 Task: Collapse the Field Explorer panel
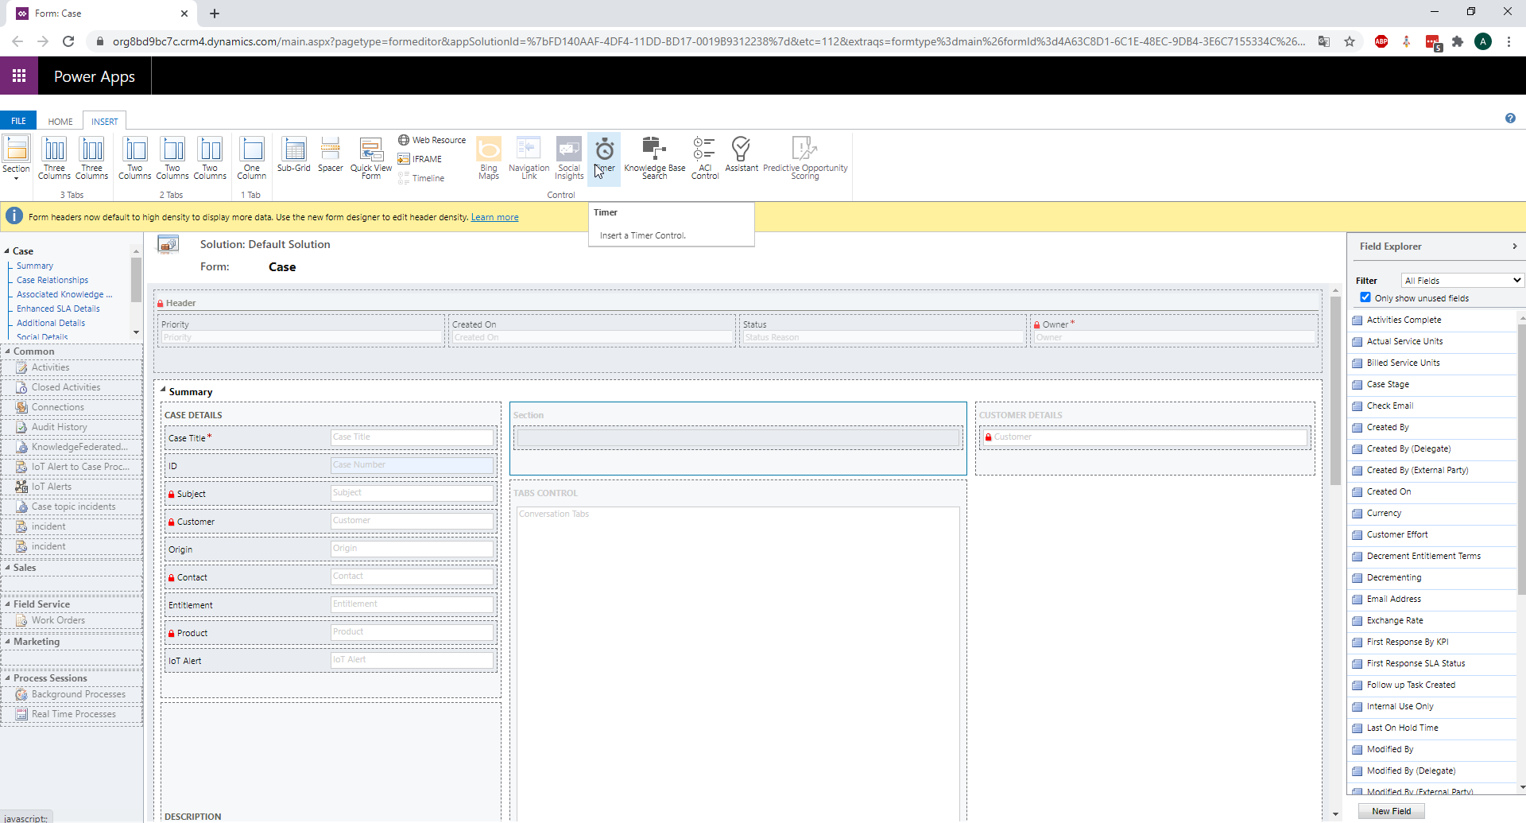tap(1514, 247)
